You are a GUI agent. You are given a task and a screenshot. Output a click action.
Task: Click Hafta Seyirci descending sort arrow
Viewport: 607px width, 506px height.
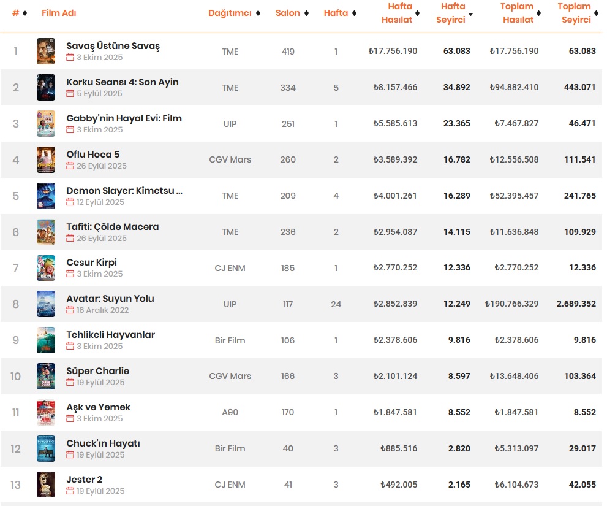tap(470, 13)
